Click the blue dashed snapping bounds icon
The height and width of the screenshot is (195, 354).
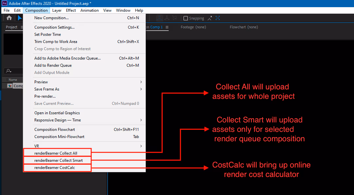[x=218, y=18]
